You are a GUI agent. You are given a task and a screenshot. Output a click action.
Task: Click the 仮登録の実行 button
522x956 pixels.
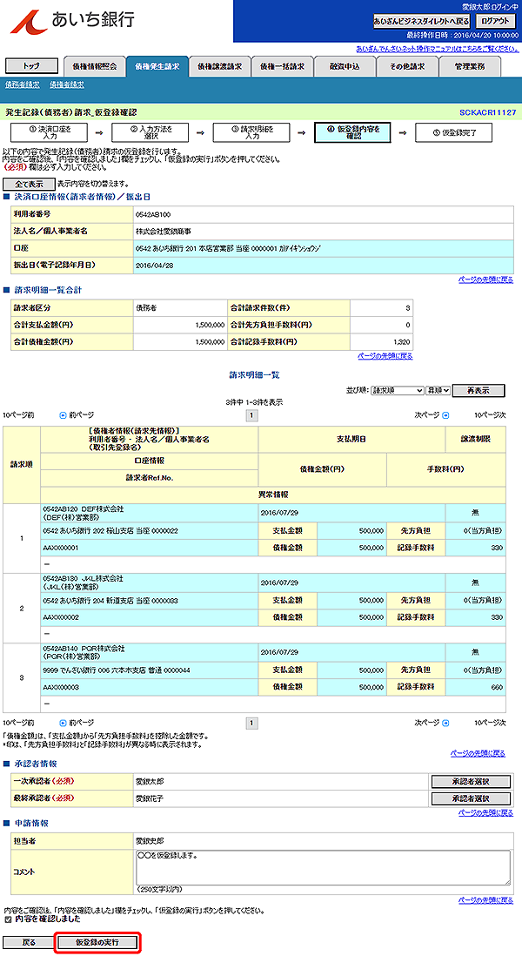coord(97,942)
